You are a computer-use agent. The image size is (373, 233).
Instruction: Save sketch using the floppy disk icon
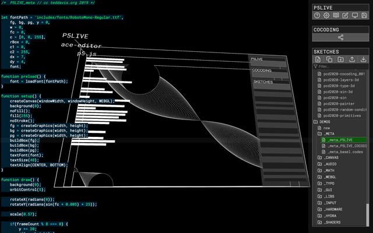pos(364,16)
